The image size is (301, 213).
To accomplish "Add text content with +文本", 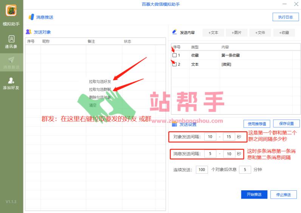I will (x=213, y=33).
